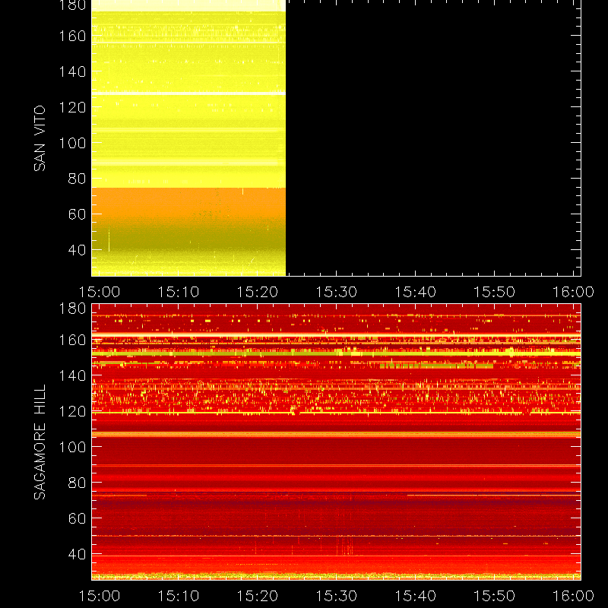Choose 100 frequency label on Sagamore Hill axis
Screen dimensions: 608x608
(72, 447)
